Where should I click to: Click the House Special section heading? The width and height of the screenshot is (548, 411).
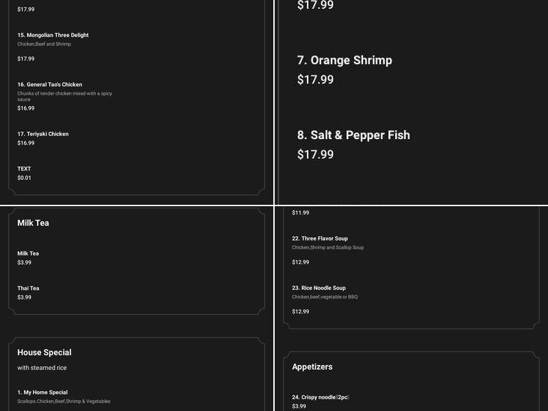[45, 353]
